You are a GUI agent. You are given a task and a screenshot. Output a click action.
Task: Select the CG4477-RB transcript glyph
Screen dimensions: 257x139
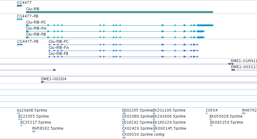(x=20, y=19)
